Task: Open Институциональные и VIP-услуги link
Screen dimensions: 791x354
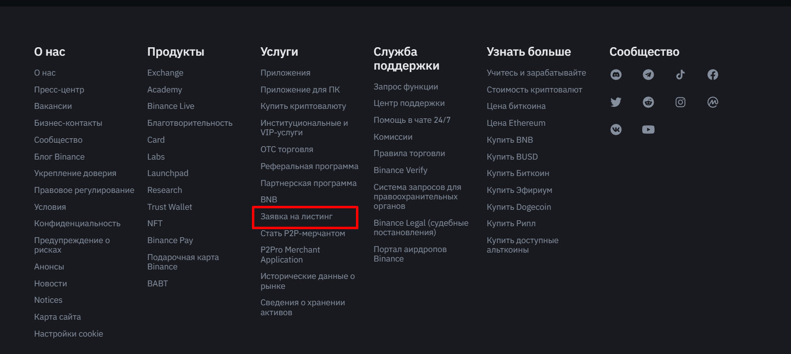Action: point(304,128)
